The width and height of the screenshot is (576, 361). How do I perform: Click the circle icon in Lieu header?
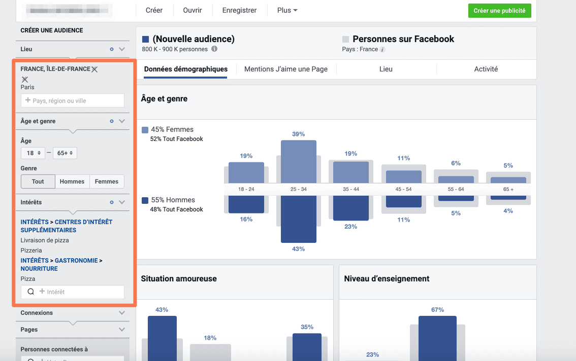click(x=112, y=49)
